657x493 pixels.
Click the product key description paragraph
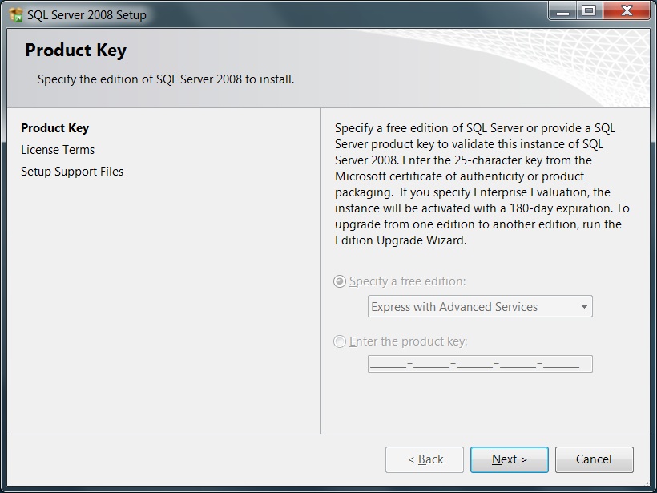[481, 184]
